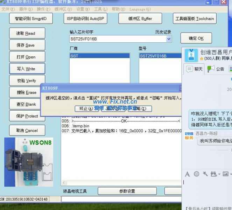Select SST in the 厂商 list
The height and width of the screenshot is (210, 232).
[x=100, y=56]
